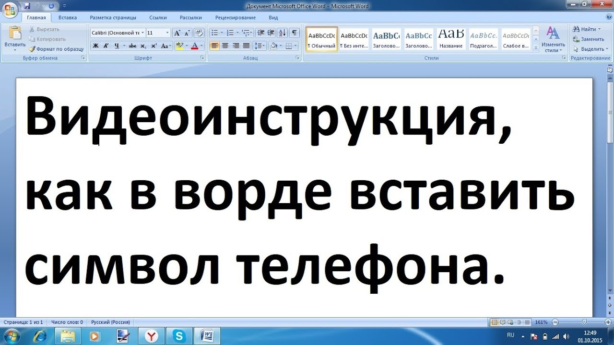The image size is (614, 345).
Task: Open Windows Explorer folder in taskbar
Action: click(68, 335)
